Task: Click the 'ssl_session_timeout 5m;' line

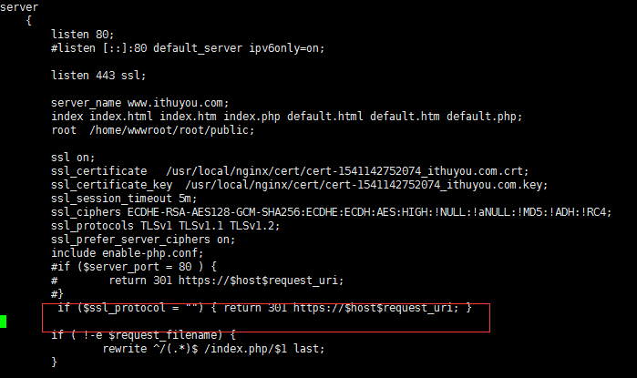Action: 124,199
